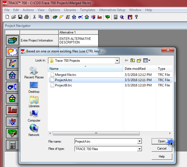187x167 pixels.
Task: Click the Create Templates toolbar icon
Action: tap(68, 17)
